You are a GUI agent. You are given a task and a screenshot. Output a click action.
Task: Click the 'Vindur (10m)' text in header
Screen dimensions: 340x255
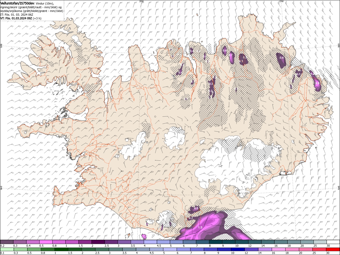pyautogui.click(x=45, y=3)
